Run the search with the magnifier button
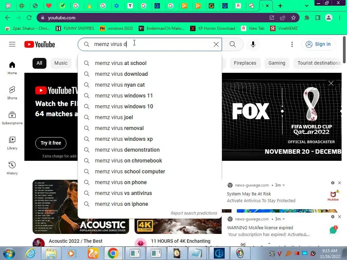The width and height of the screenshot is (347, 260). click(232, 44)
